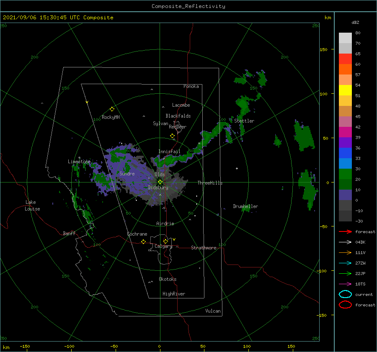
Task: Click the Sylvan label
Action: (160, 123)
